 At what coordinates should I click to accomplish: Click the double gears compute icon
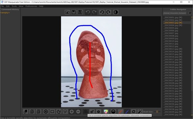click(92, 112)
